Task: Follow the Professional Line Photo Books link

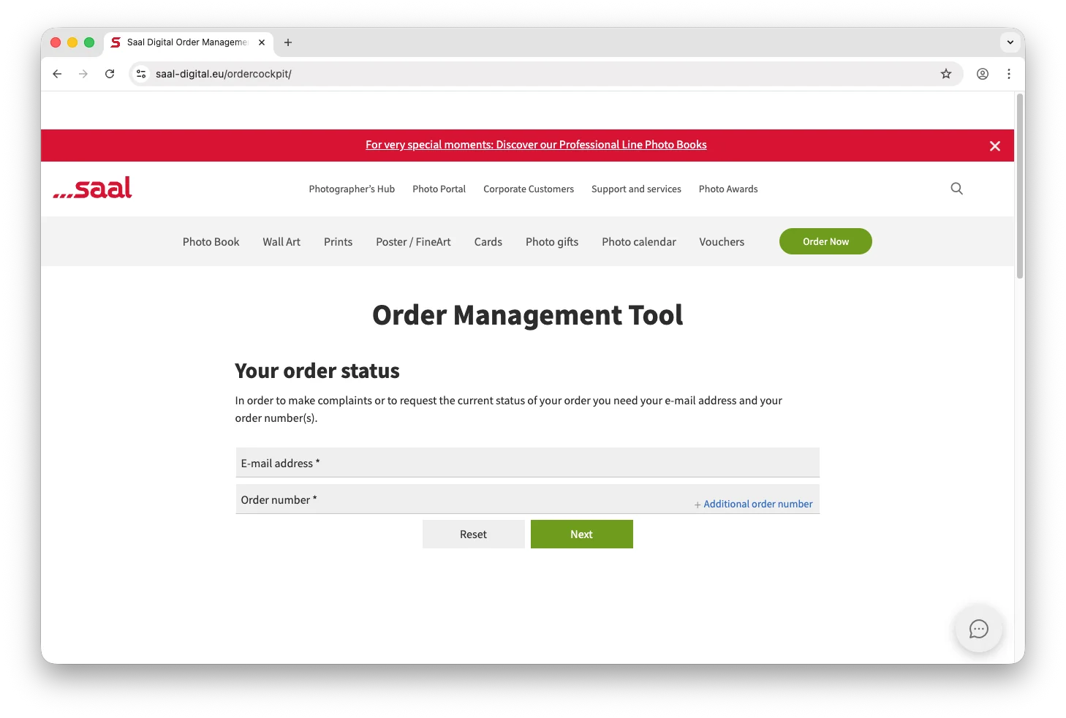Action: (536, 145)
